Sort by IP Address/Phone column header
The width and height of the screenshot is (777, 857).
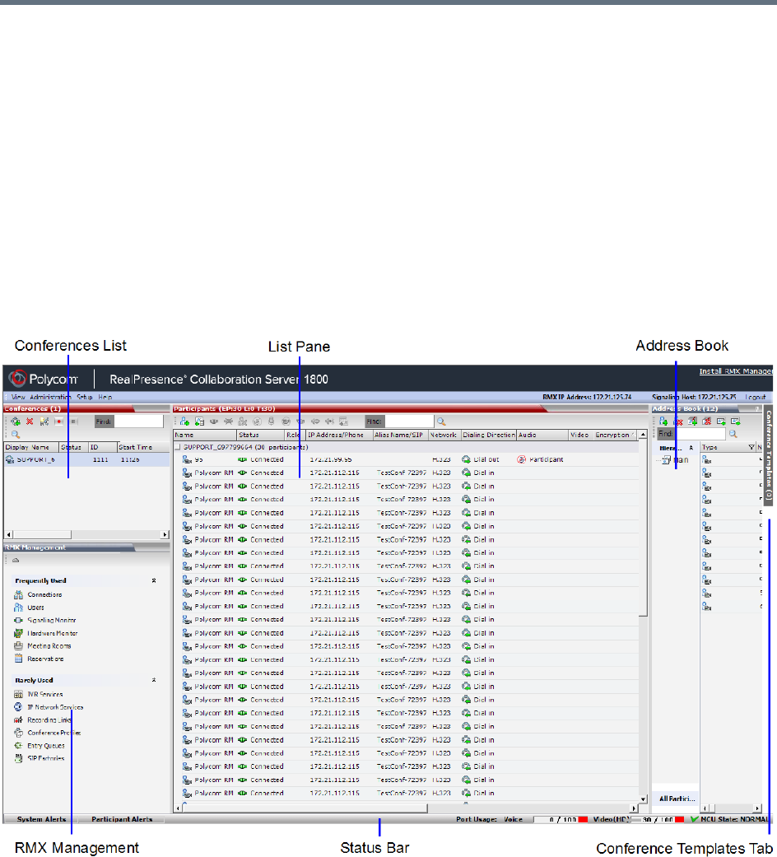pyautogui.click(x=339, y=435)
